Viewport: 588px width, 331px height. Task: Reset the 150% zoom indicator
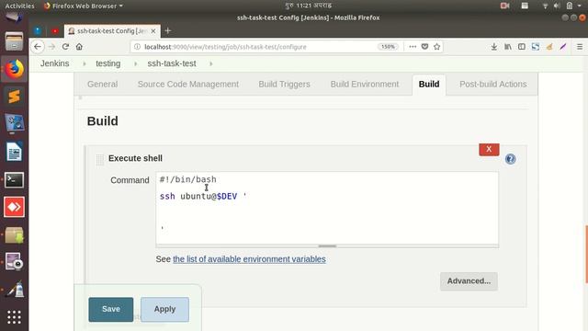coord(388,47)
